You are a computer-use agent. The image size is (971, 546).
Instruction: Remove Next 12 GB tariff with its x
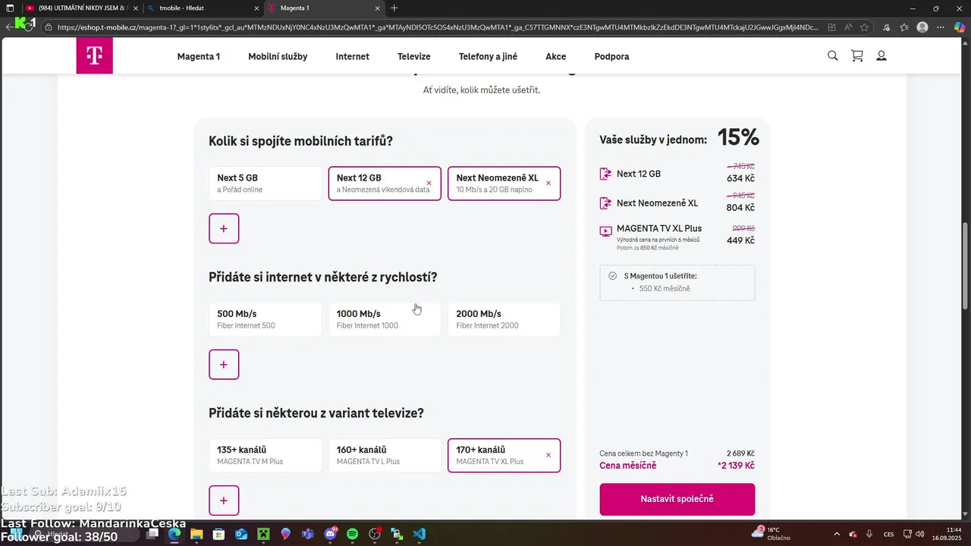click(429, 184)
